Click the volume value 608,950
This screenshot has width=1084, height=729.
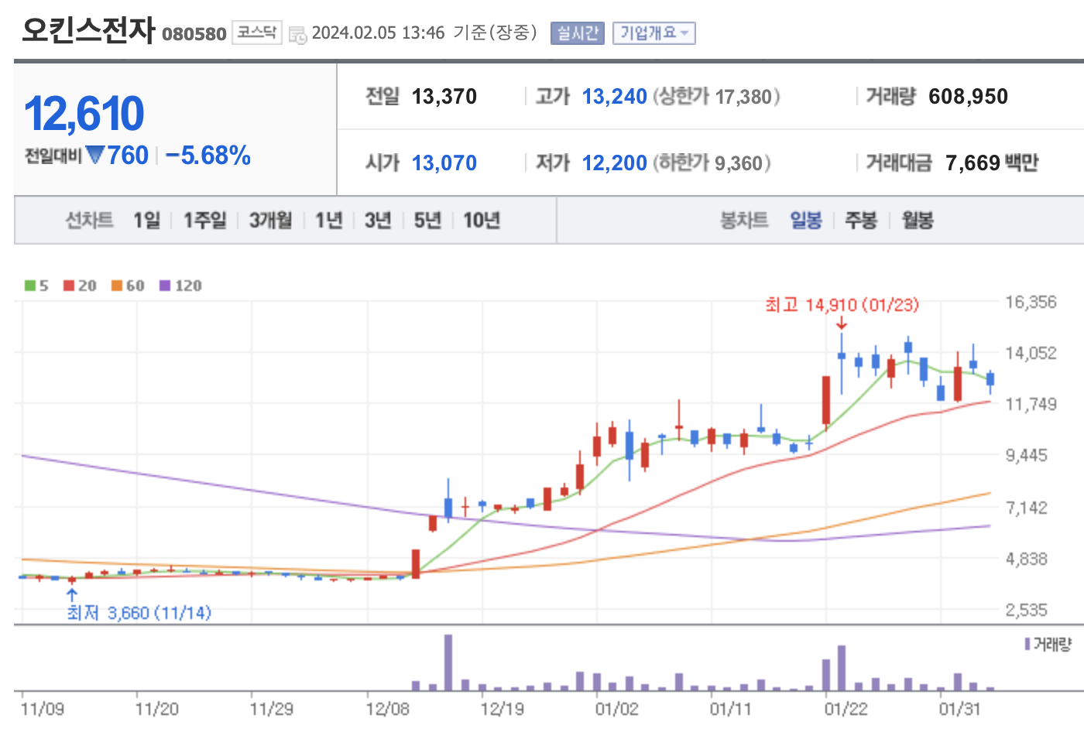969,97
